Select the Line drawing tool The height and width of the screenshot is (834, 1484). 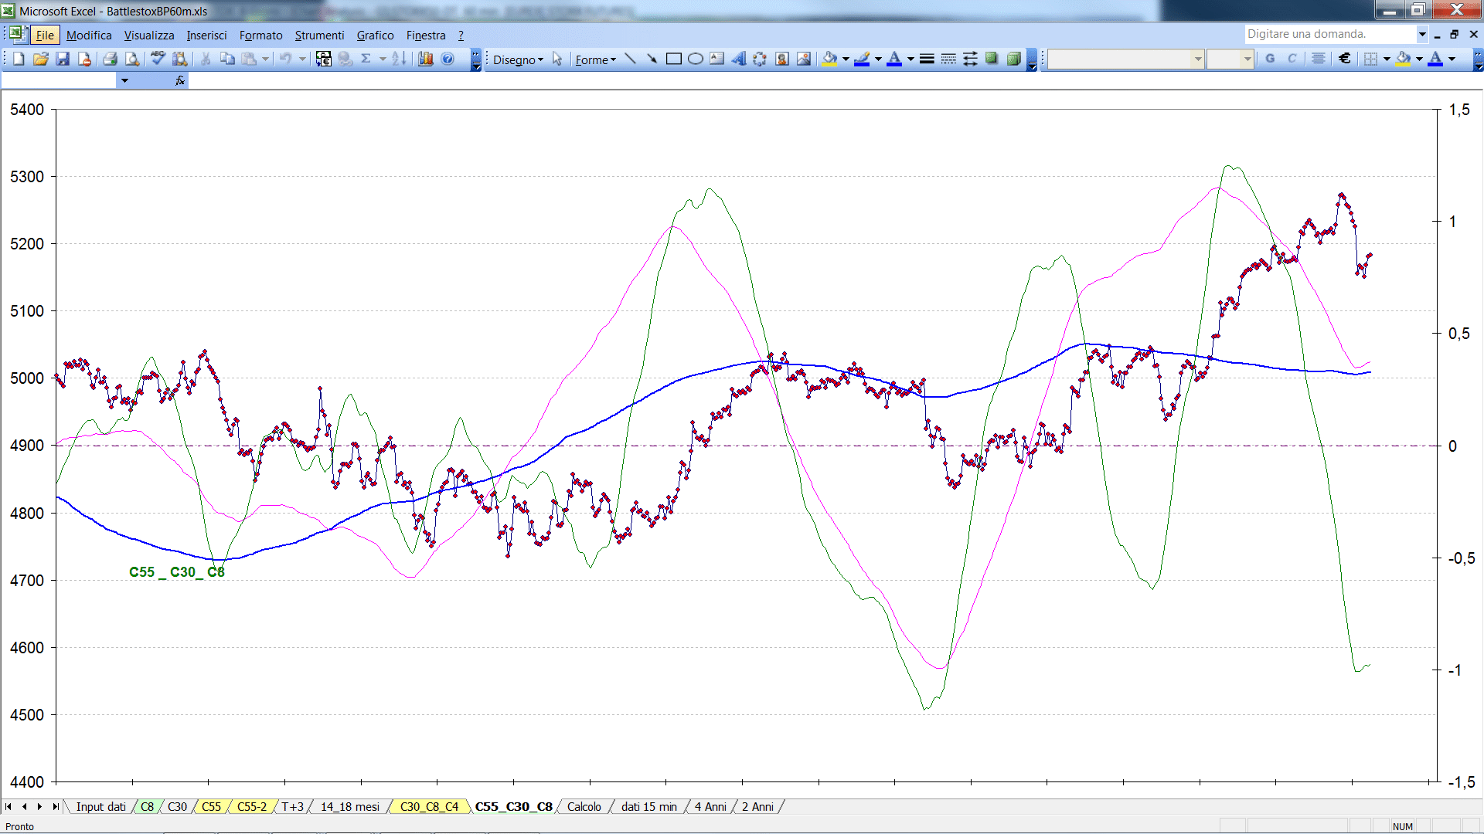coord(631,59)
